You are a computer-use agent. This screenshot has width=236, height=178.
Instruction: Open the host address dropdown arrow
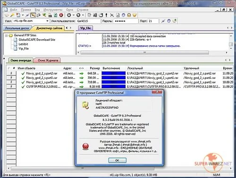point(47,21)
